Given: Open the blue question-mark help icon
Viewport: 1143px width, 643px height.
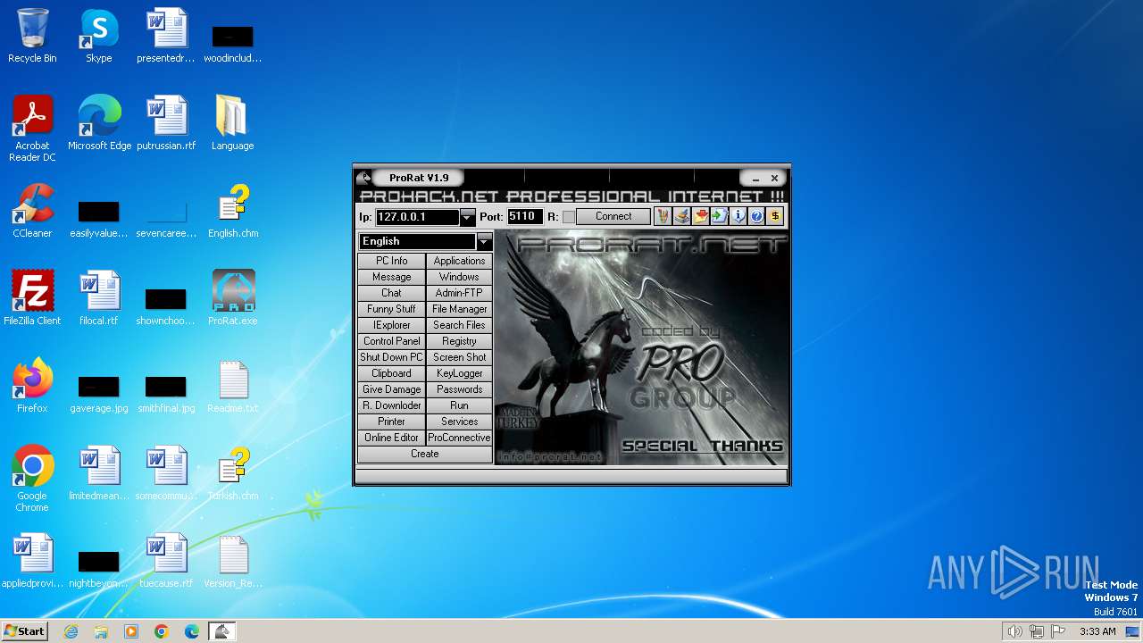Looking at the screenshot, I should pyautogui.click(x=756, y=216).
